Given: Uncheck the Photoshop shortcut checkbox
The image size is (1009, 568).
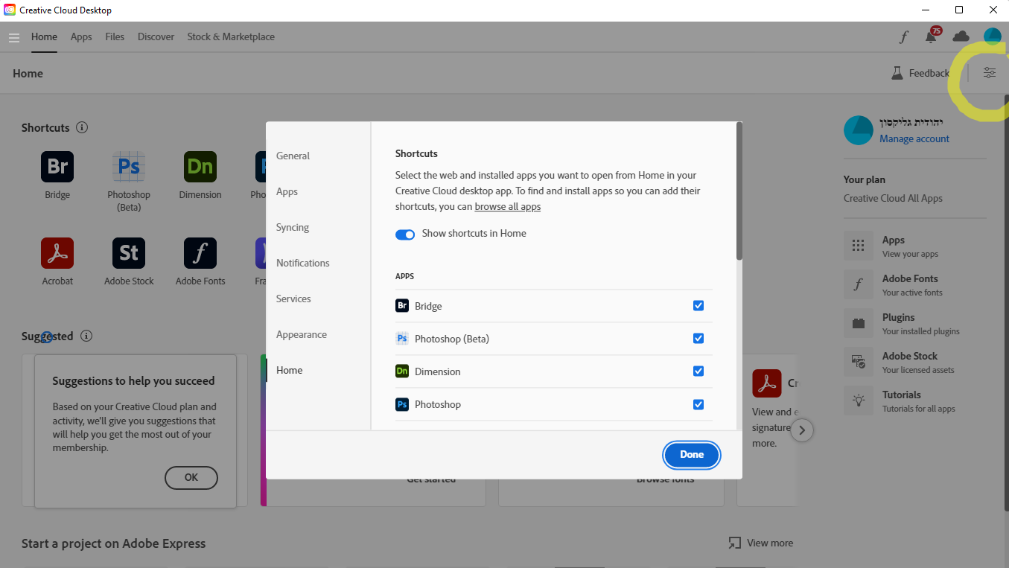Looking at the screenshot, I should 698,404.
